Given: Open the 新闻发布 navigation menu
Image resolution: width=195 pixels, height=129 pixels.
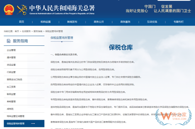Looking at the screenshot, I should (x=72, y=22).
